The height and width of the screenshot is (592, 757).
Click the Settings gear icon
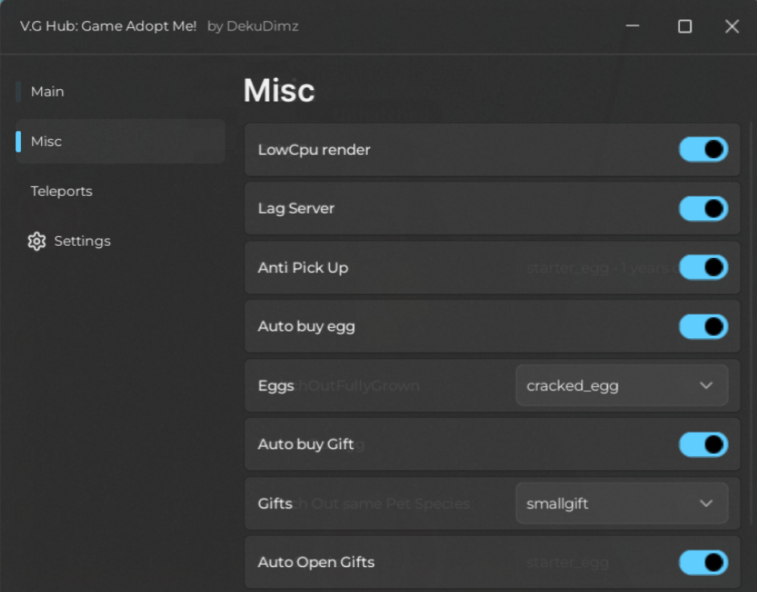[x=37, y=241]
